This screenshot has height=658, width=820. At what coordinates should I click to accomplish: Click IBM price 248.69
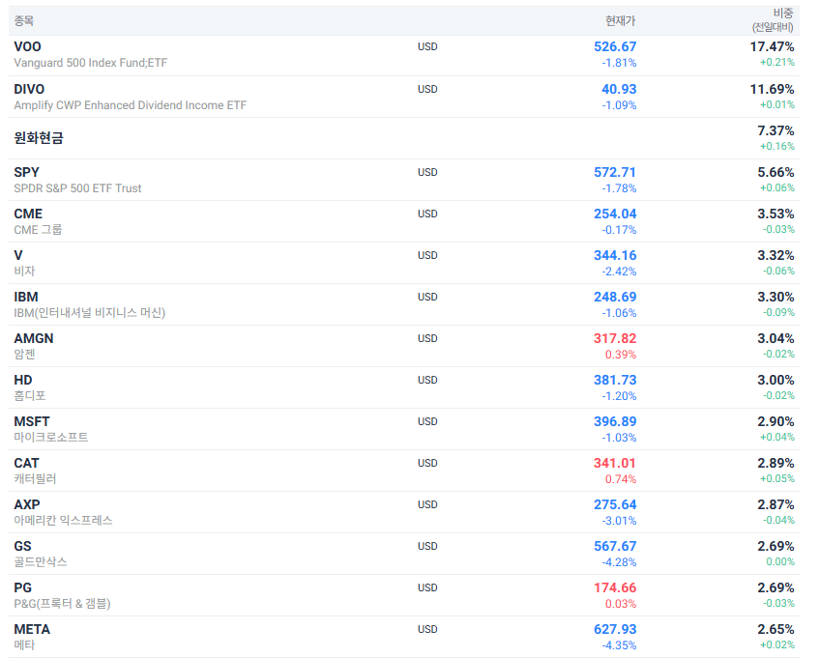(x=615, y=297)
